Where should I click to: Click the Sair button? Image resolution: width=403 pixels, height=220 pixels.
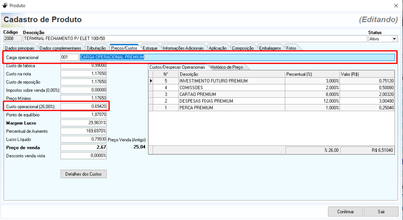(381, 212)
